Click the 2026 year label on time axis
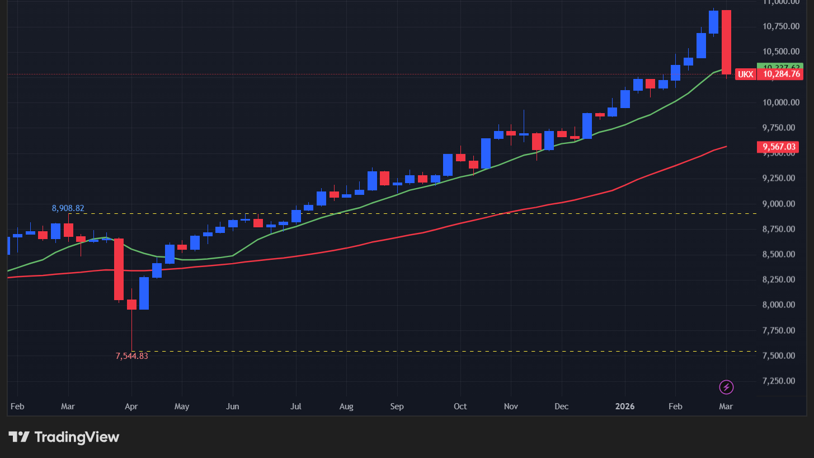The width and height of the screenshot is (814, 458). tap(624, 406)
